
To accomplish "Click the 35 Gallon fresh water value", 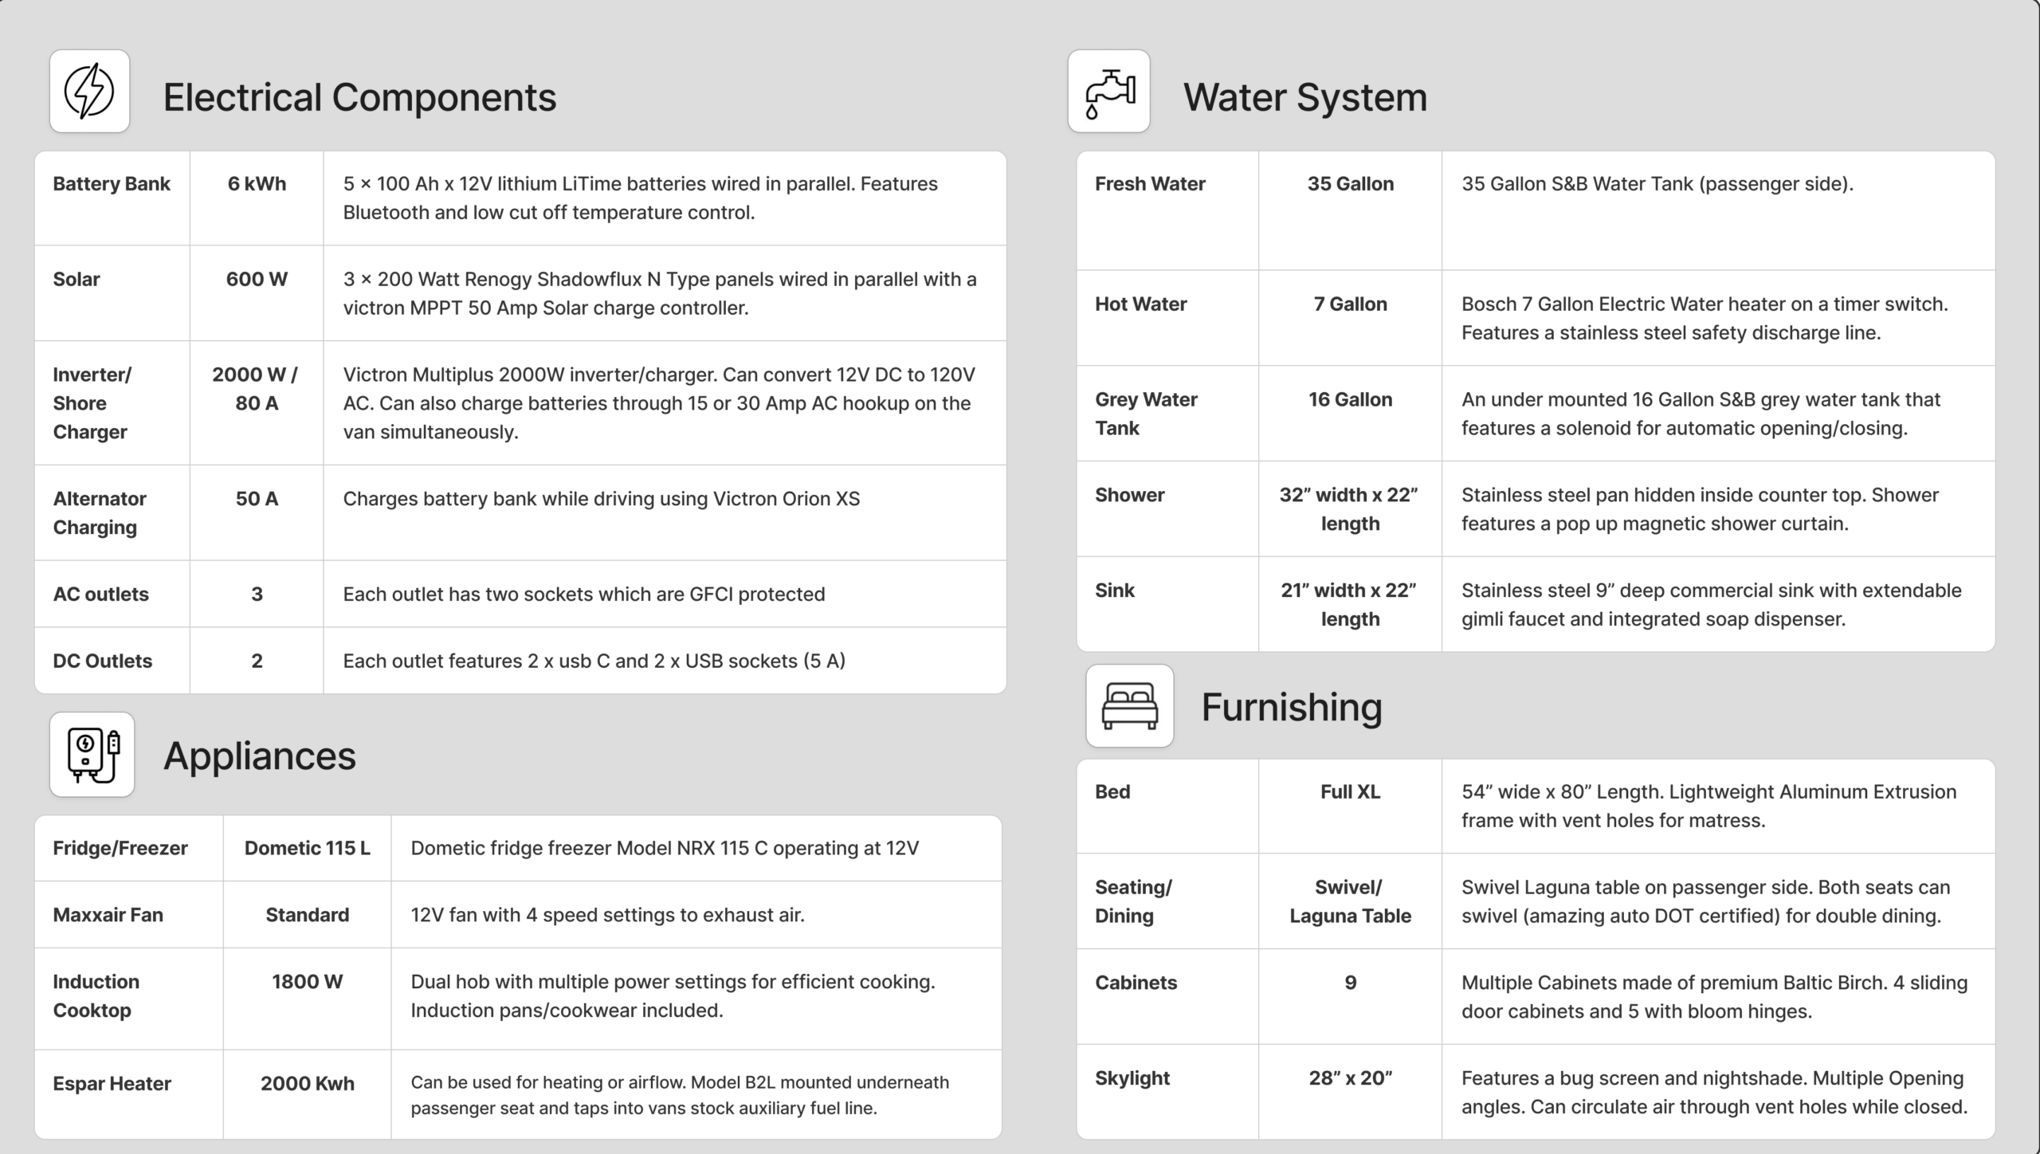I will point(1350,184).
